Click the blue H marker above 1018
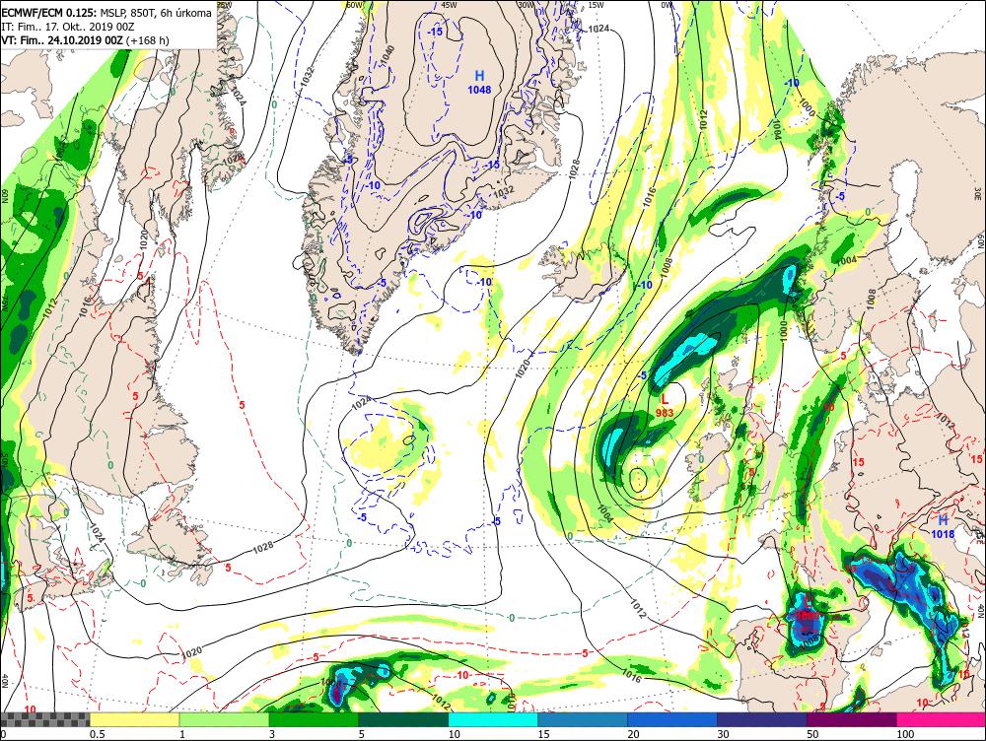 click(943, 519)
